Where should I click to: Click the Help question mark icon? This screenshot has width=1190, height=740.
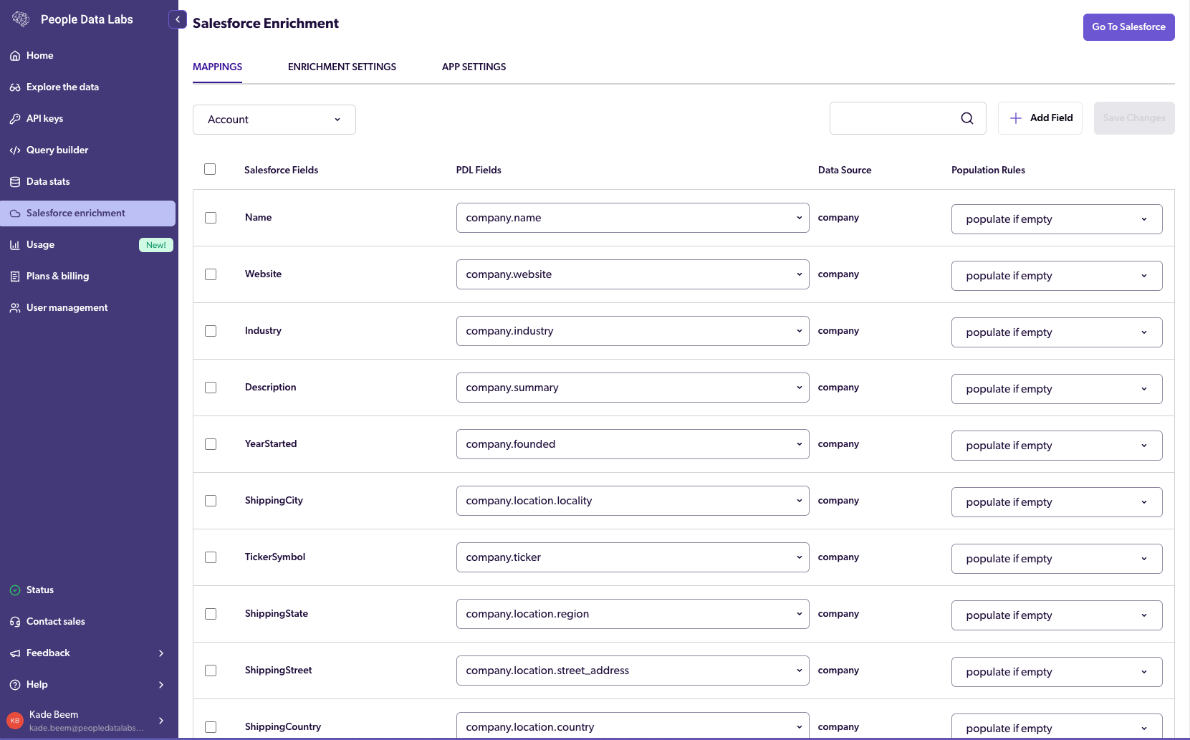click(x=15, y=685)
